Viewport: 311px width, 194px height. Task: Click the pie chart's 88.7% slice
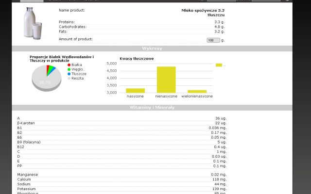click(x=44, y=82)
